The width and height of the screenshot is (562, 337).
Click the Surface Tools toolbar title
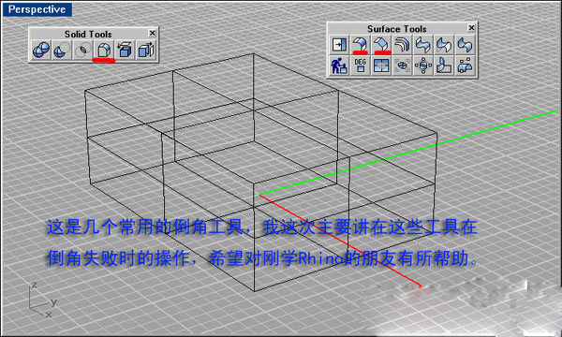click(x=397, y=29)
